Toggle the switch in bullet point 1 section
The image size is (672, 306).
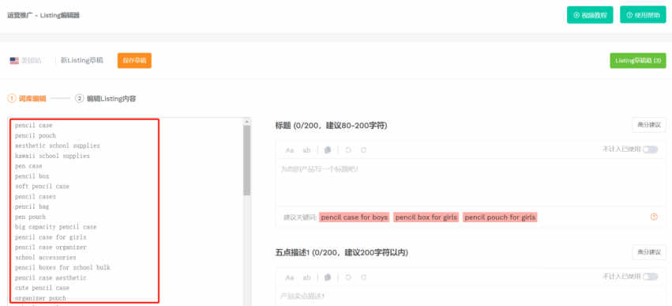(650, 277)
